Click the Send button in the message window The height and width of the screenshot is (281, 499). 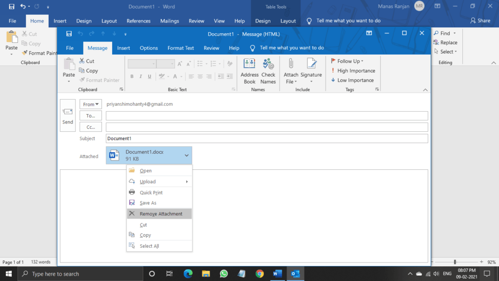coord(67,115)
